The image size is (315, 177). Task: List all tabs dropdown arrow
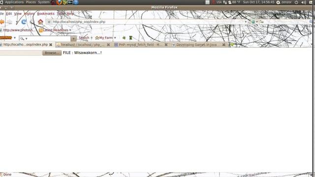point(312,45)
